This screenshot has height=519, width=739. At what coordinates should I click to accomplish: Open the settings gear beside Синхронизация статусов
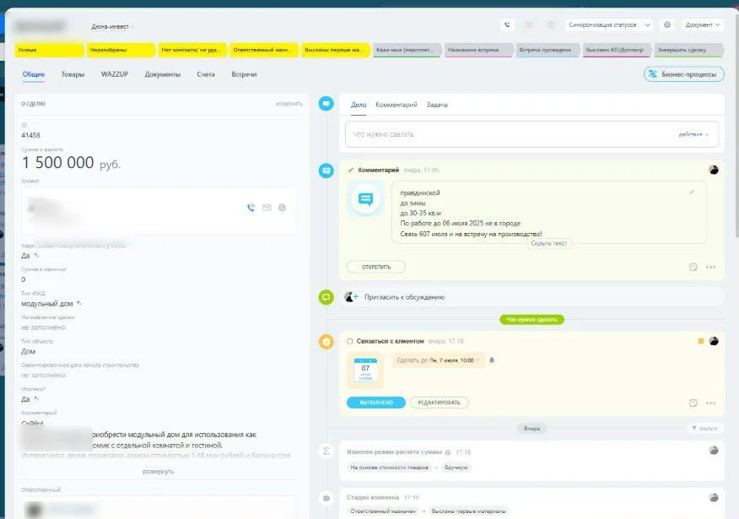(x=667, y=25)
